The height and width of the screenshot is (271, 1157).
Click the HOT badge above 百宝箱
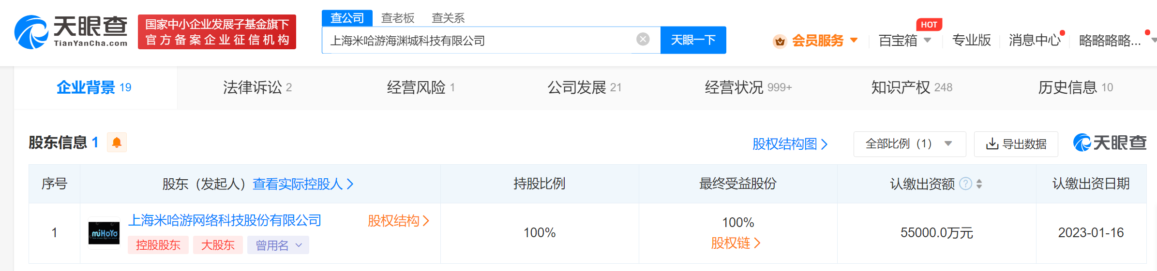929,25
